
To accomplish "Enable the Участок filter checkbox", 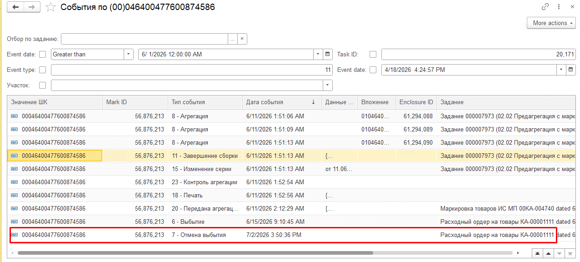I will (x=43, y=85).
